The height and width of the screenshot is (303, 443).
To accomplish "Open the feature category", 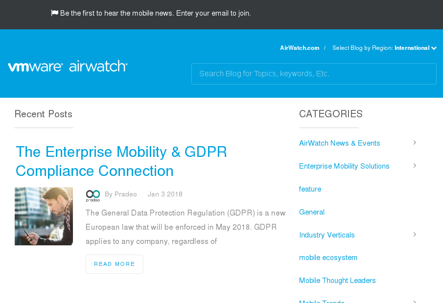I will [x=310, y=189].
